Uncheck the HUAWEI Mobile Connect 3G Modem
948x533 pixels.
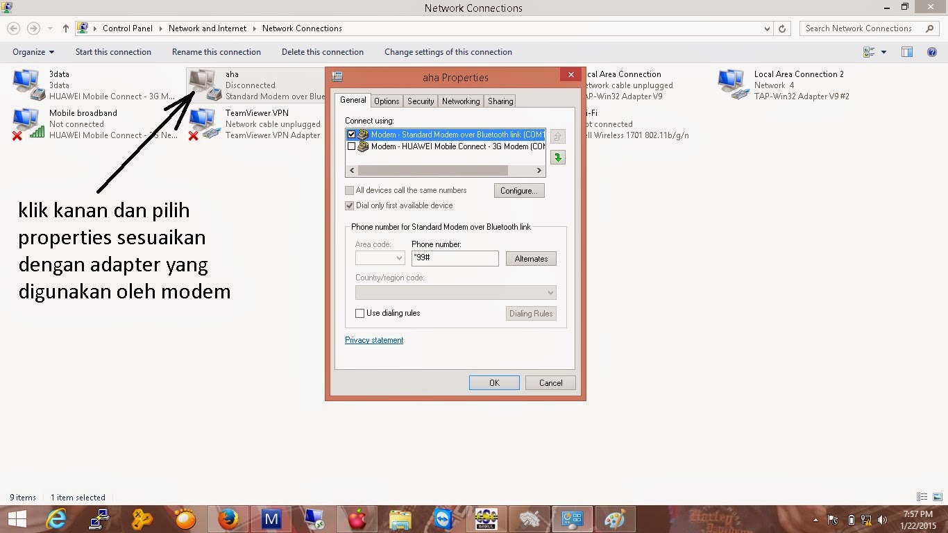point(351,146)
